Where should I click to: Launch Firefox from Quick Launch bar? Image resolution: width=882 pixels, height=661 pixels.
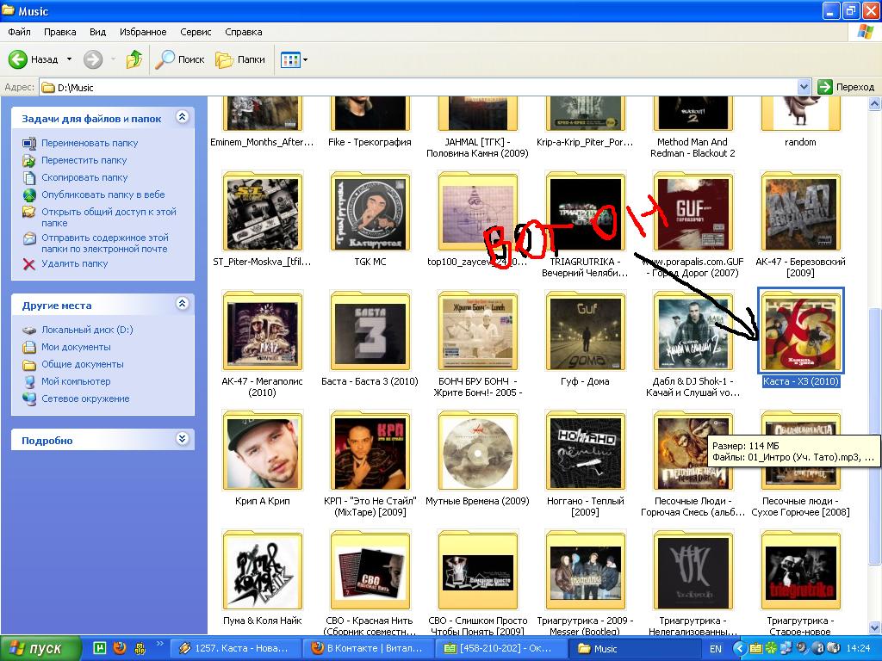pos(119,647)
